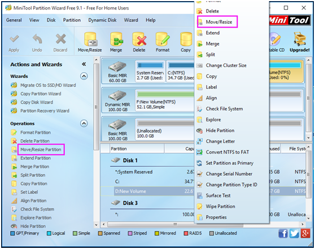This screenshot has width=315, height=249.
Task: Choose Extend in the context menu
Action: [232, 33]
